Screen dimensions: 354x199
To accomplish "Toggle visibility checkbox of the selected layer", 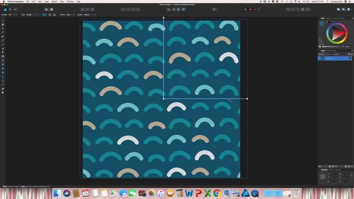I will [x=350, y=59].
